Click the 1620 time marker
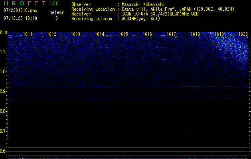The image size is (251, 159). (x=243, y=34)
